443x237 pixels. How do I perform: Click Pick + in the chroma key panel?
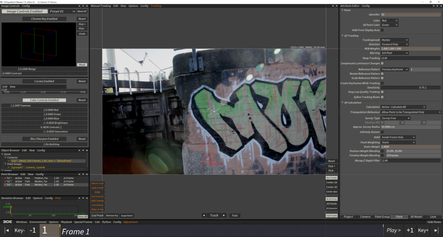pyautogui.click(x=82, y=24)
